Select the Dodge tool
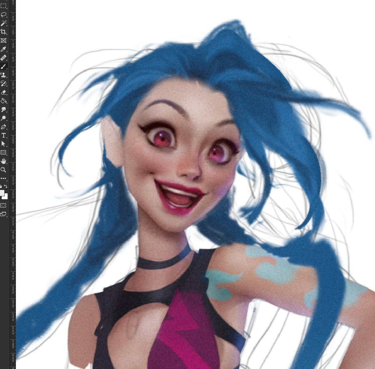The image size is (375, 369). coord(3,118)
